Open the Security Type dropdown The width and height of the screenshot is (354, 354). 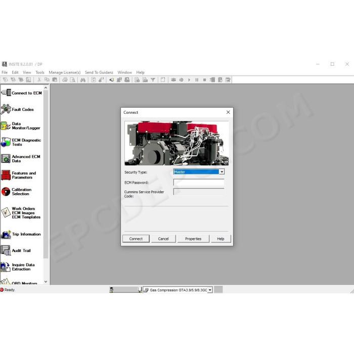tap(222, 172)
